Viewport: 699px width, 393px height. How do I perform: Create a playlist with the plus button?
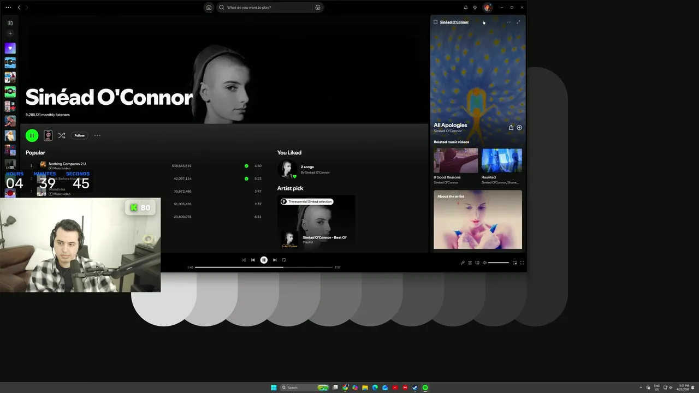click(x=10, y=33)
